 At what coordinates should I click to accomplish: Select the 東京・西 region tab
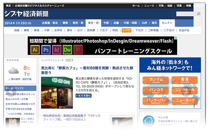[93, 23]
